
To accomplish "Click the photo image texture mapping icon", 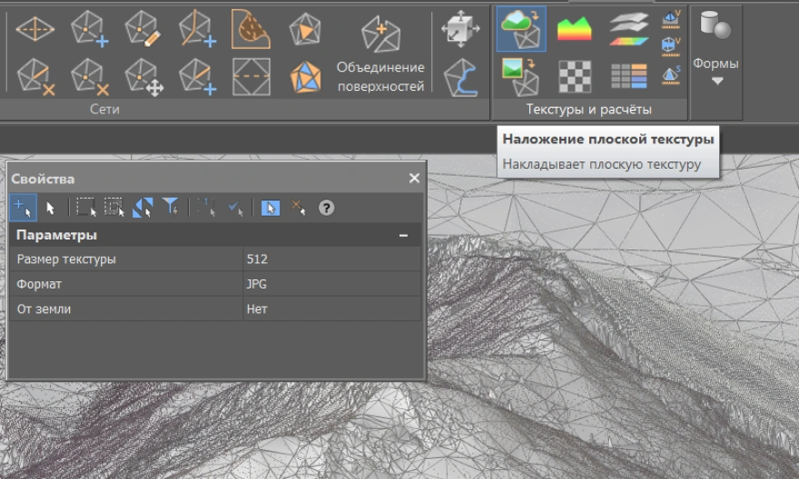I will click(x=521, y=76).
